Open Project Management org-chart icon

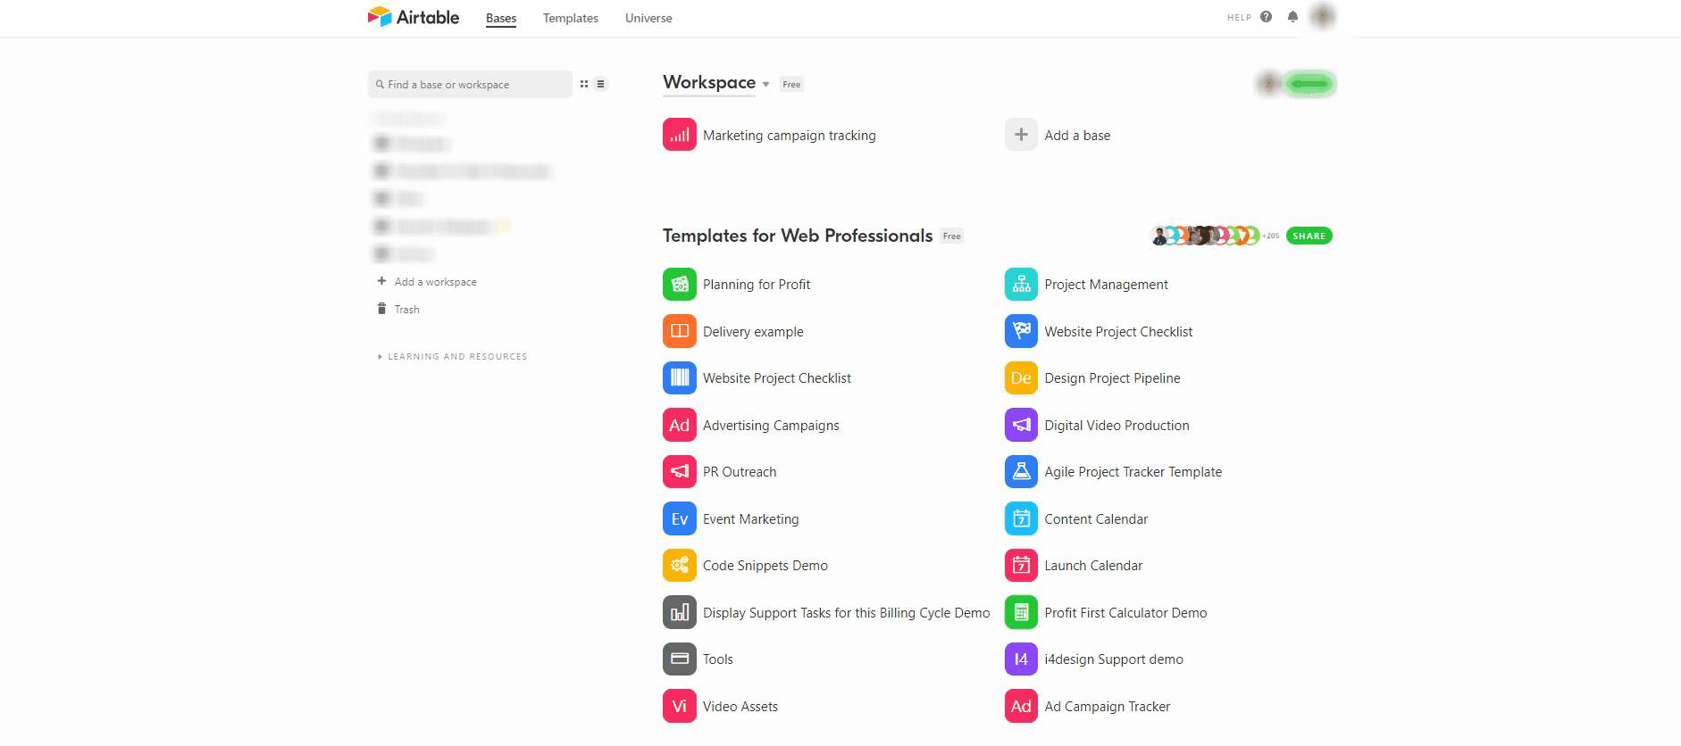[1021, 285]
